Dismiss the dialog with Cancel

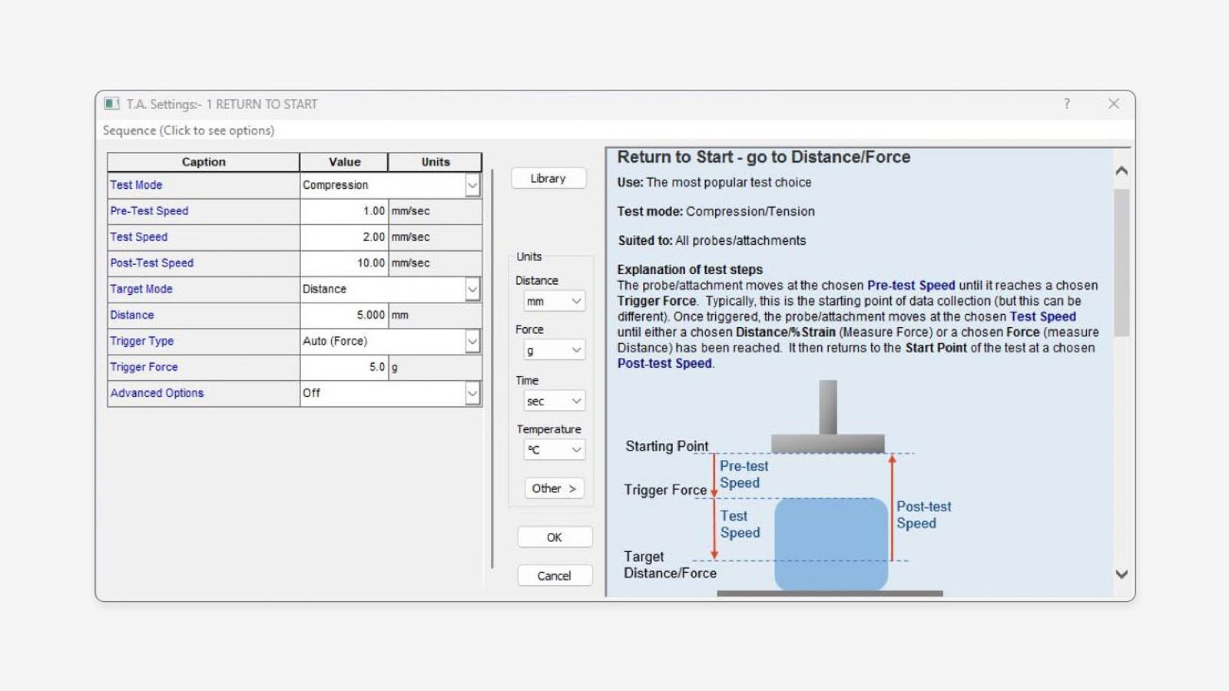point(555,576)
